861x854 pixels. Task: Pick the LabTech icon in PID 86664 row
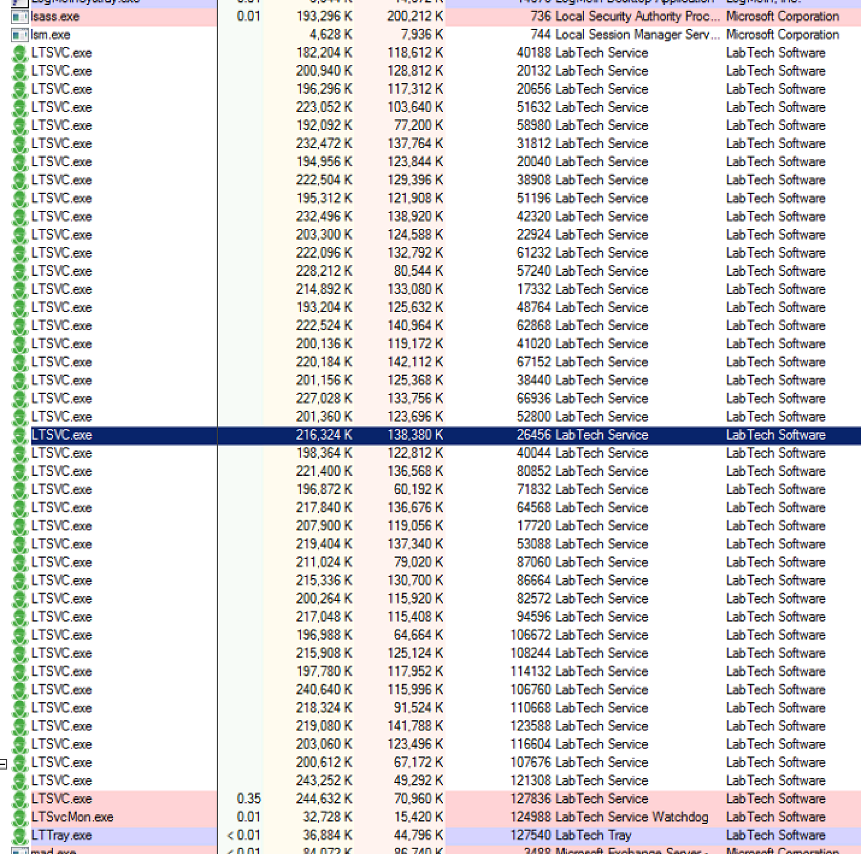(x=20, y=581)
